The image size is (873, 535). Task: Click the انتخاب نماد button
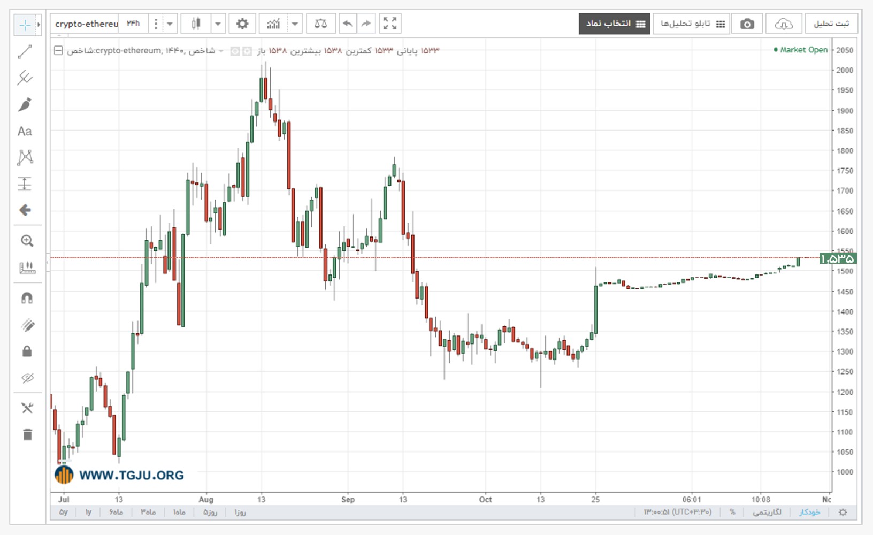(614, 24)
